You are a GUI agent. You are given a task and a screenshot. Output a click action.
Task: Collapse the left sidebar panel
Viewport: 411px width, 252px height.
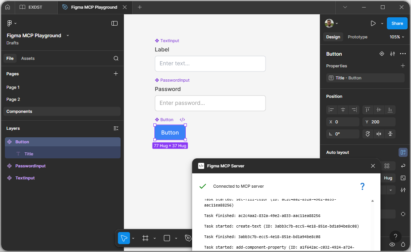tap(114, 23)
